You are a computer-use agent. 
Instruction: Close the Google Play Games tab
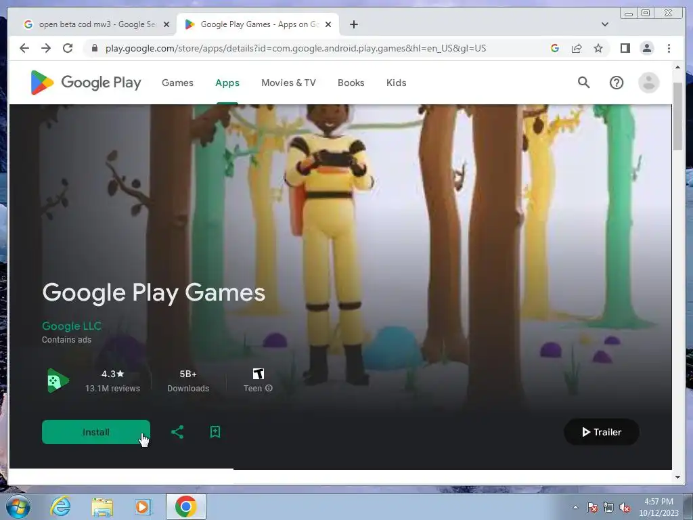(328, 24)
